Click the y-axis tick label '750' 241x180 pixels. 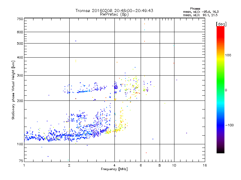[x=20, y=19]
